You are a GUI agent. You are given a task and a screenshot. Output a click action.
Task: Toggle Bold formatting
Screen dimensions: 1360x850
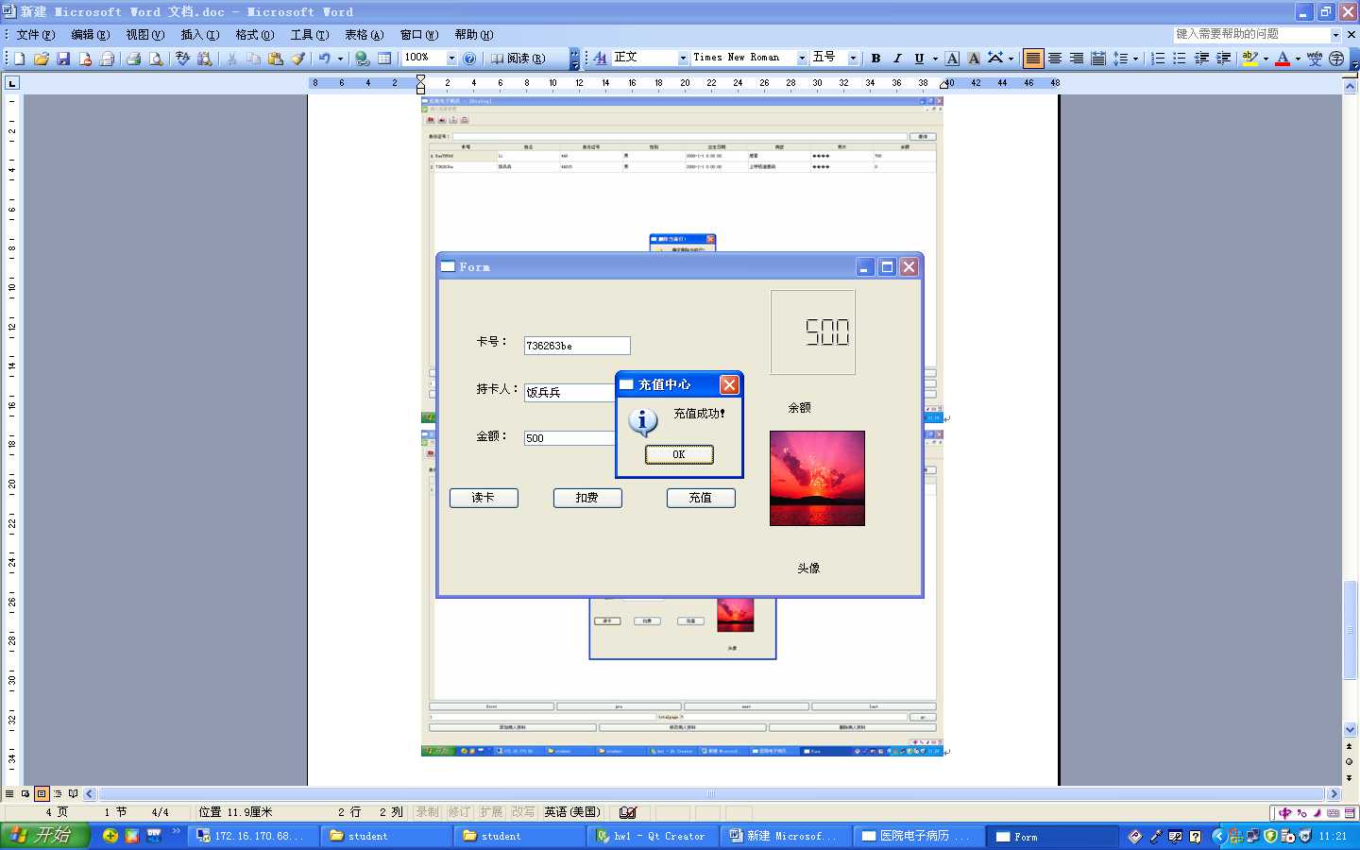pyautogui.click(x=875, y=59)
